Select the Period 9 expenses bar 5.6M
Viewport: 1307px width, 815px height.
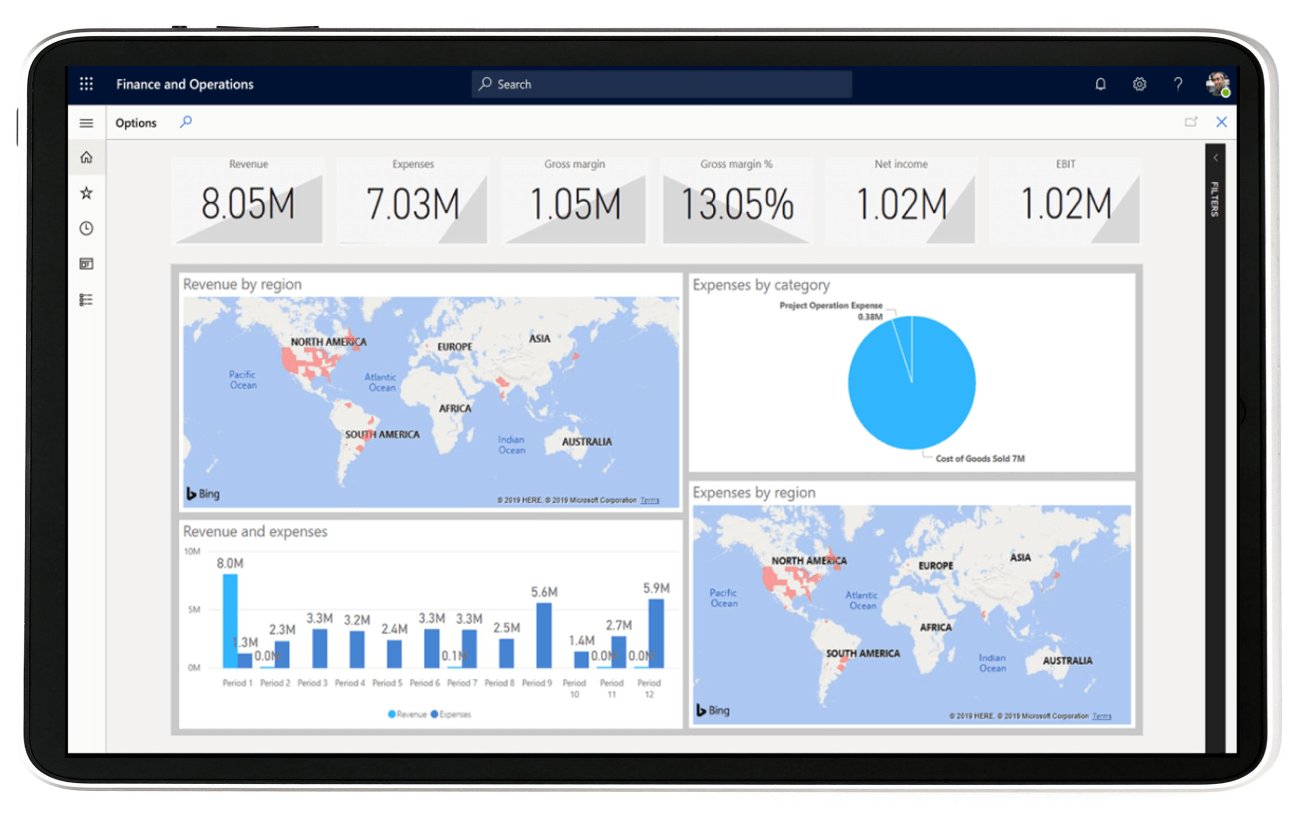[544, 635]
